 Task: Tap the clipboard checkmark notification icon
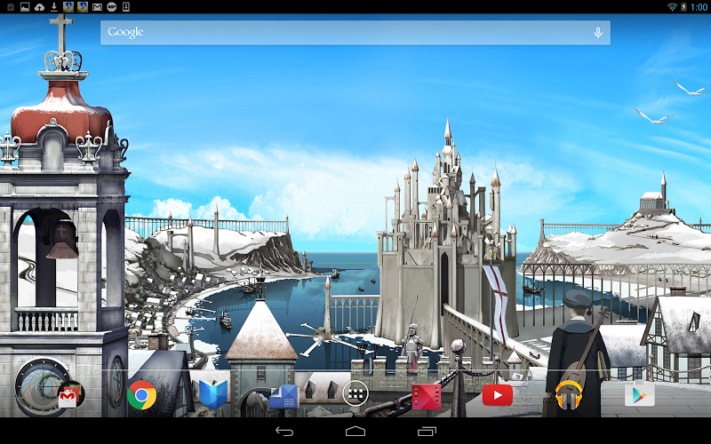tap(11, 7)
